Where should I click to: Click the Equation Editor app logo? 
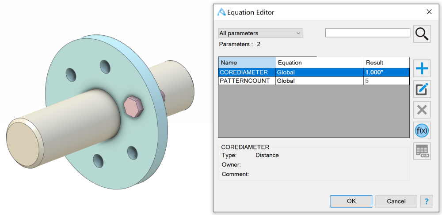click(x=221, y=12)
